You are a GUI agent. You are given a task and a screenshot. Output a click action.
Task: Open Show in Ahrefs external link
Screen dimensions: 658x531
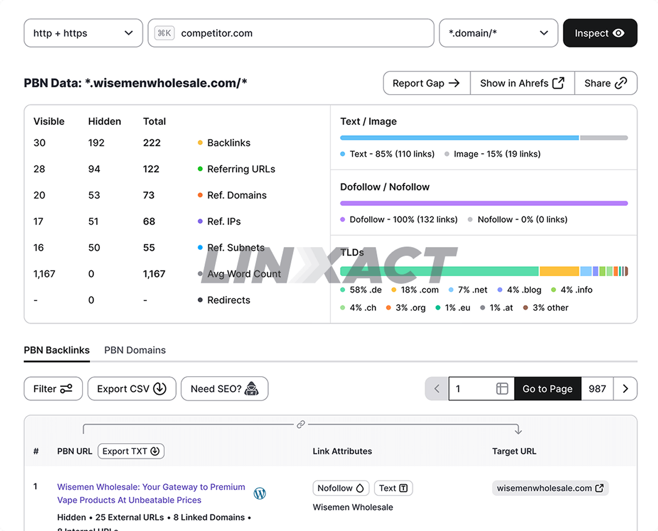(522, 83)
